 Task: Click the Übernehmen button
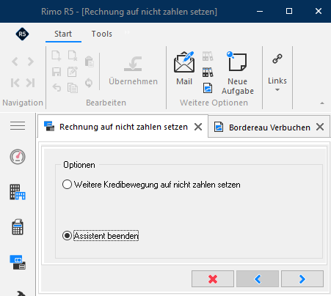(x=133, y=71)
